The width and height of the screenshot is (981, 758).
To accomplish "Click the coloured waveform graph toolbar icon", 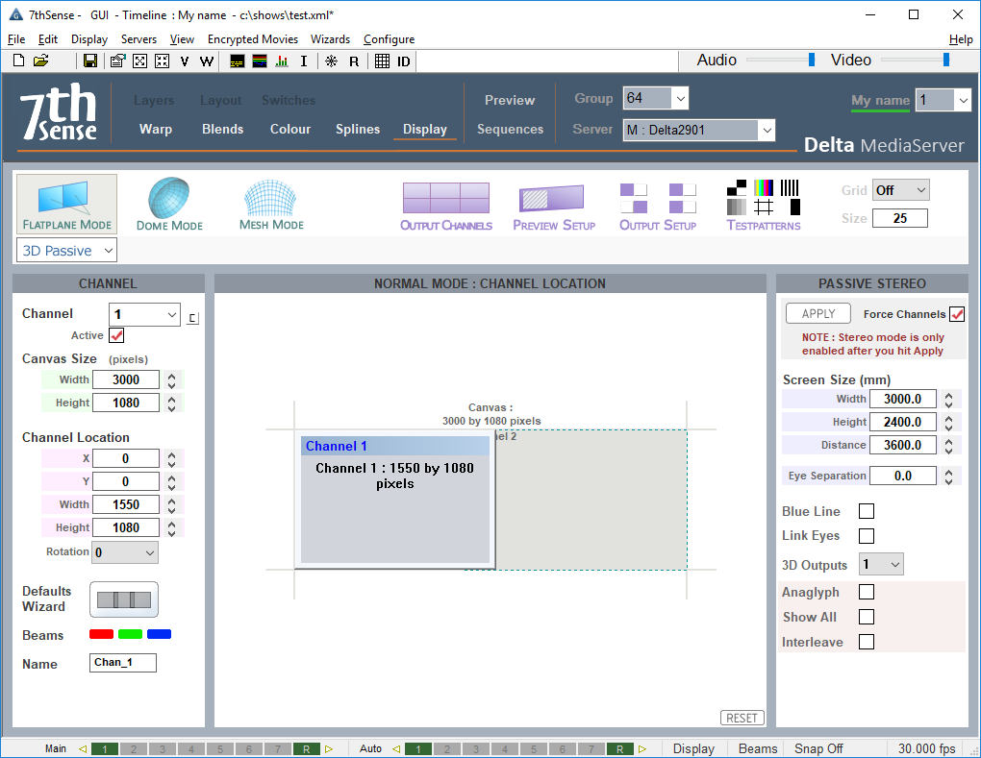I will click(260, 61).
